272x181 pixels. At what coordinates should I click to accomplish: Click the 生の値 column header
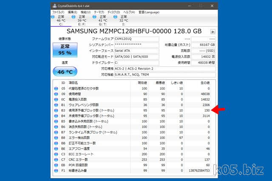[x=205, y=83]
